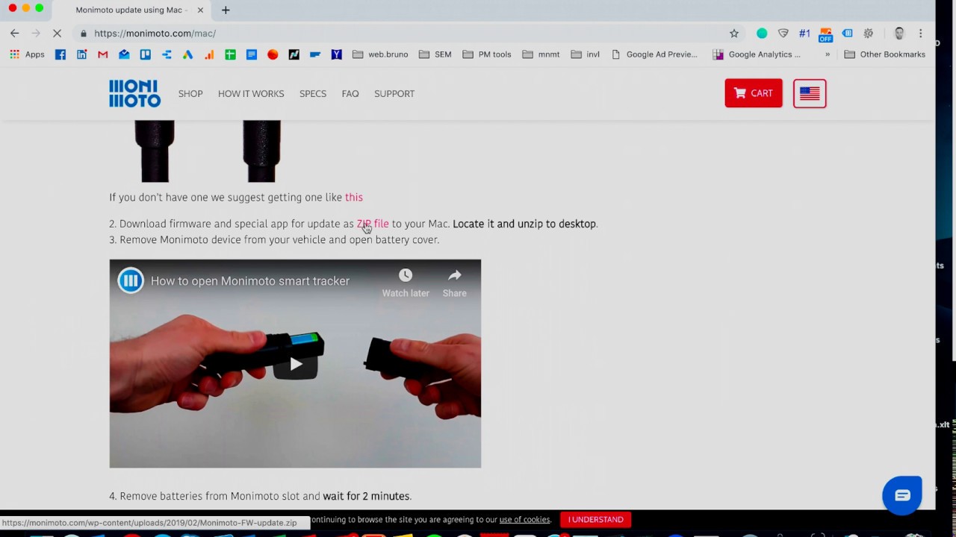The image size is (956, 537).
Task: Click the Monimoto logo
Action: point(134,93)
